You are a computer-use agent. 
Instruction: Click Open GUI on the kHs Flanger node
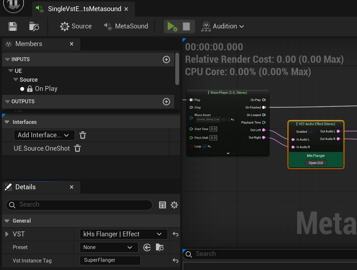pos(315,163)
